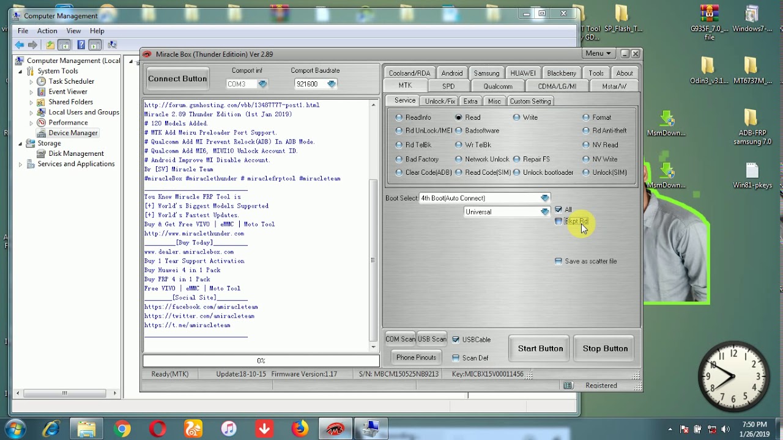Image resolution: width=783 pixels, height=440 pixels.
Task: Toggle the Save as scatter file checkbox
Action: [x=558, y=261]
